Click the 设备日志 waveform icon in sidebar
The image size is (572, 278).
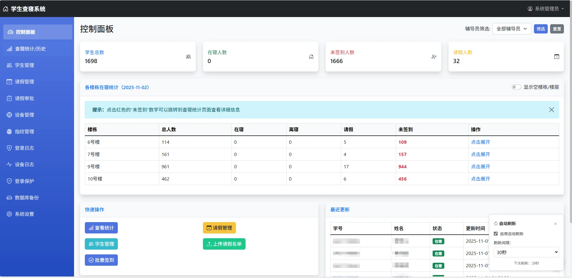pos(9,164)
